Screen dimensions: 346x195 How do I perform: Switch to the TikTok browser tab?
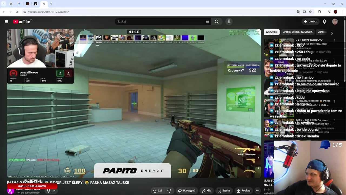pyautogui.click(x=36, y=4)
